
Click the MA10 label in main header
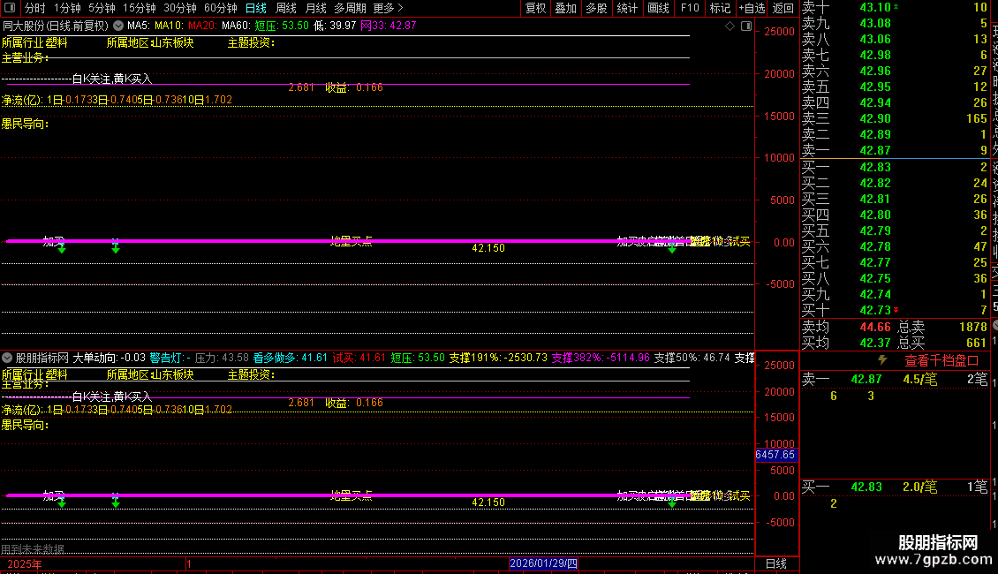169,26
